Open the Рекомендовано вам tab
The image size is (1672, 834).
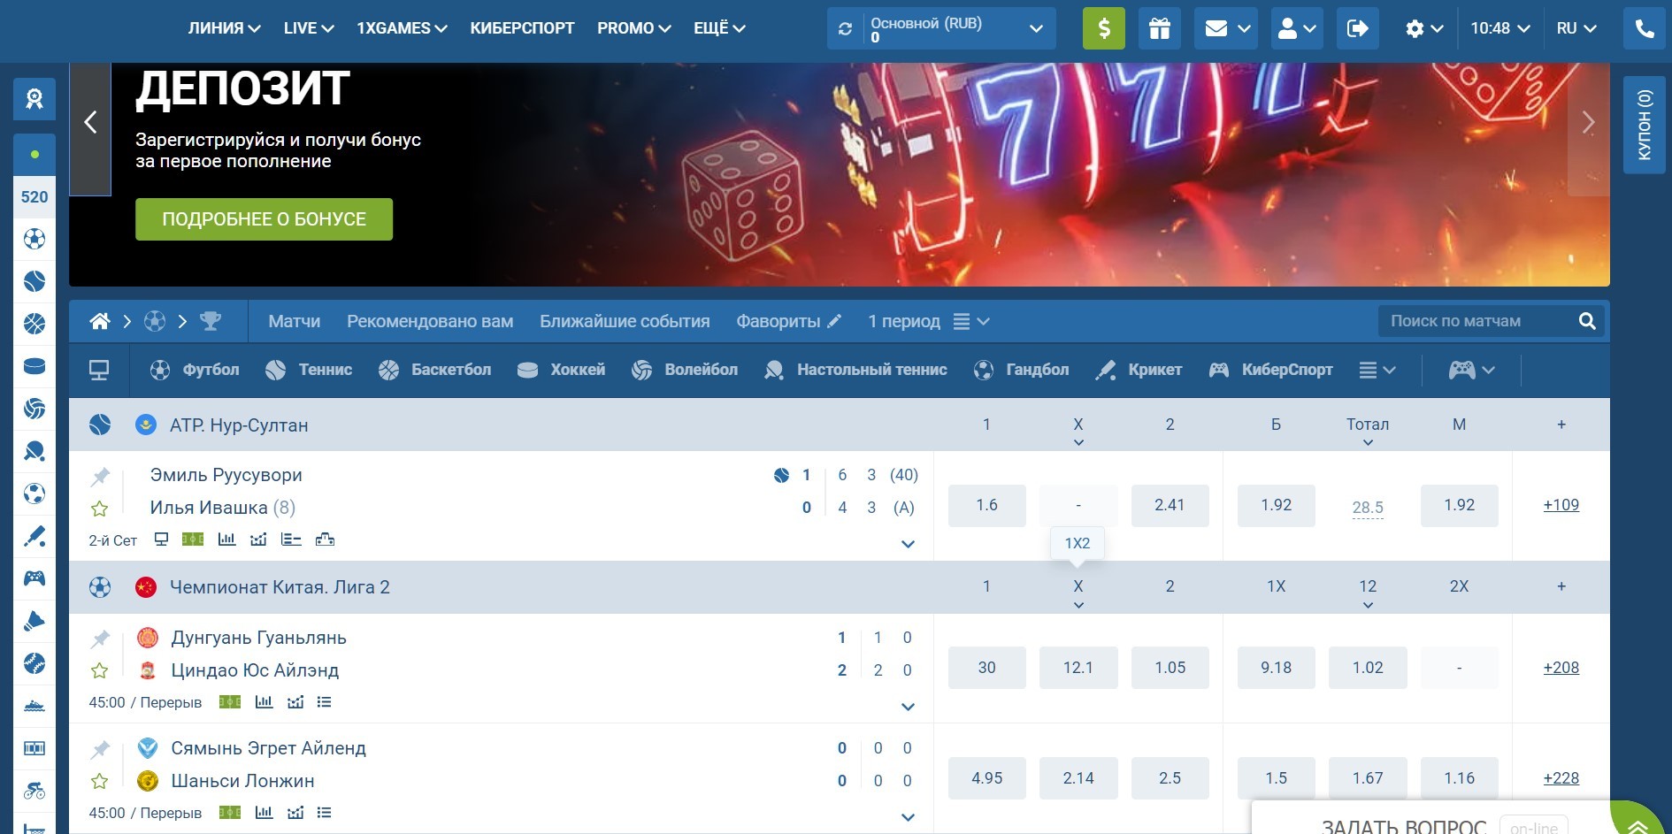[x=430, y=321]
